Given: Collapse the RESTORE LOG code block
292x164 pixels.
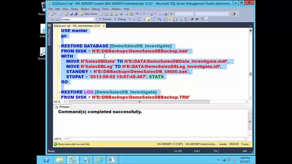Looking at the screenshot, I should 59,92.
